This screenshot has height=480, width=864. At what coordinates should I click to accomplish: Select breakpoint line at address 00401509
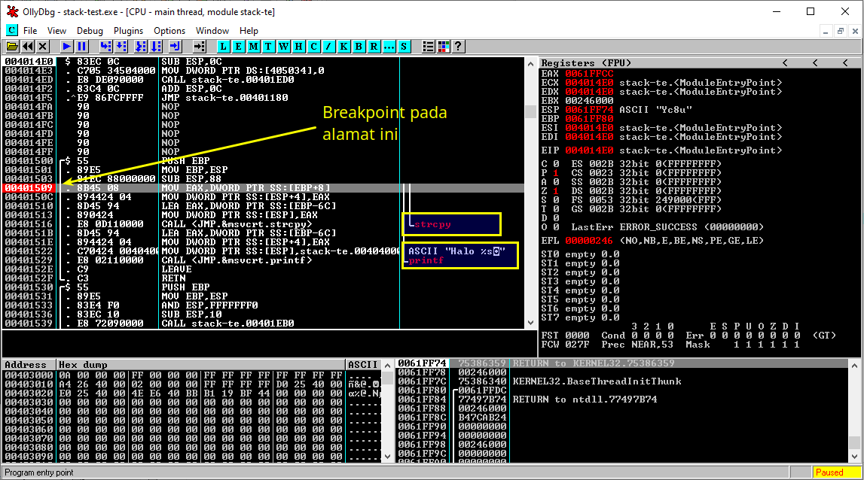tap(264, 187)
